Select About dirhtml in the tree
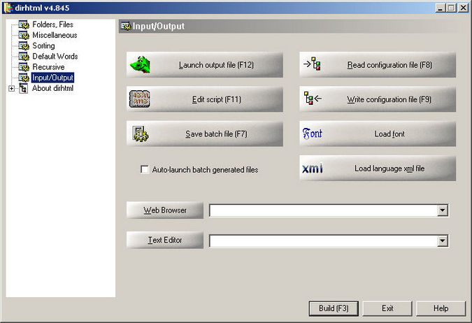The width and height of the screenshot is (472, 323). (52, 88)
